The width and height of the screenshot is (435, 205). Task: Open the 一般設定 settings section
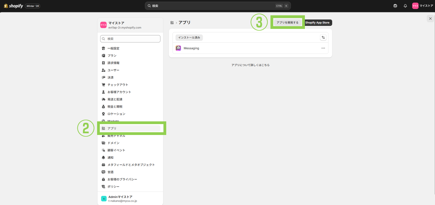pyautogui.click(x=113, y=49)
